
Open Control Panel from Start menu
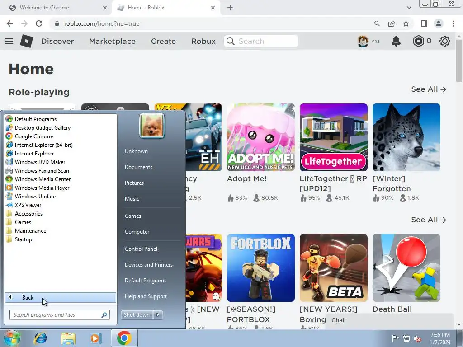pos(141,249)
